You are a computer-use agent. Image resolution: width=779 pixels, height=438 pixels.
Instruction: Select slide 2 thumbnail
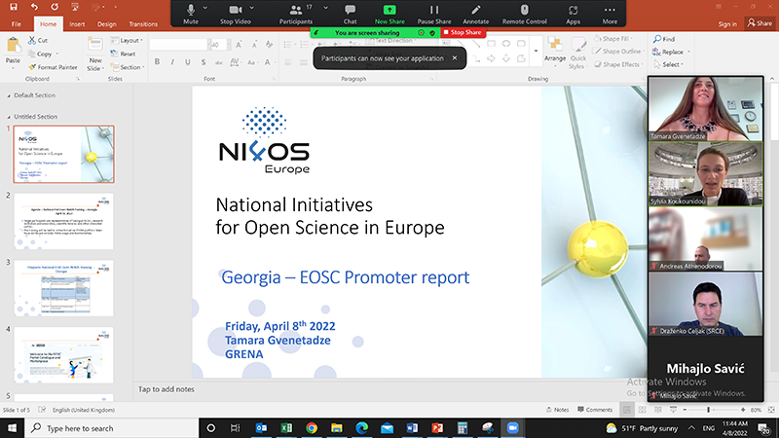pyautogui.click(x=63, y=221)
